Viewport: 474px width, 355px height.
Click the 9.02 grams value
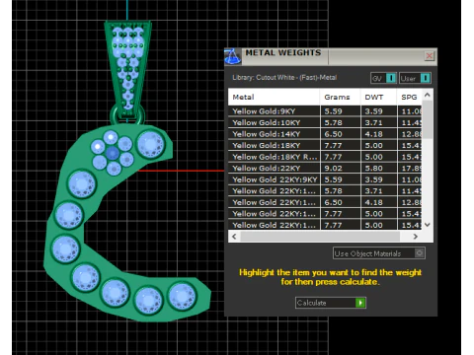[333, 169]
